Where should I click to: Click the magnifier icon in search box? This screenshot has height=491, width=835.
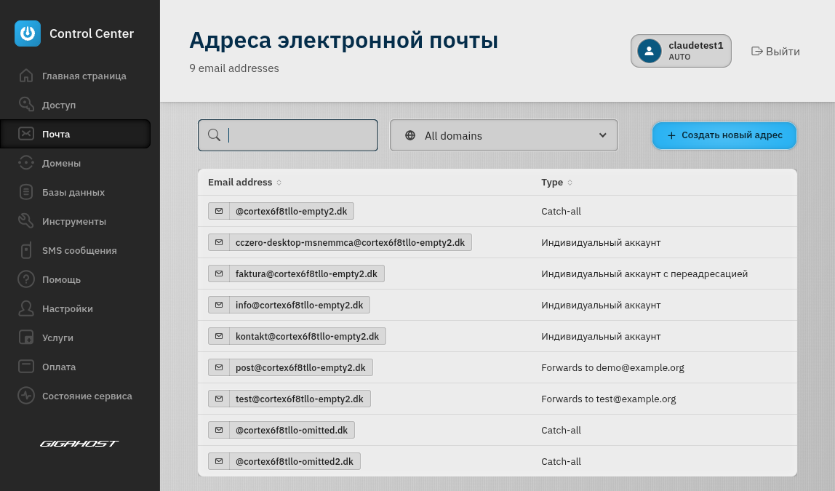[214, 135]
